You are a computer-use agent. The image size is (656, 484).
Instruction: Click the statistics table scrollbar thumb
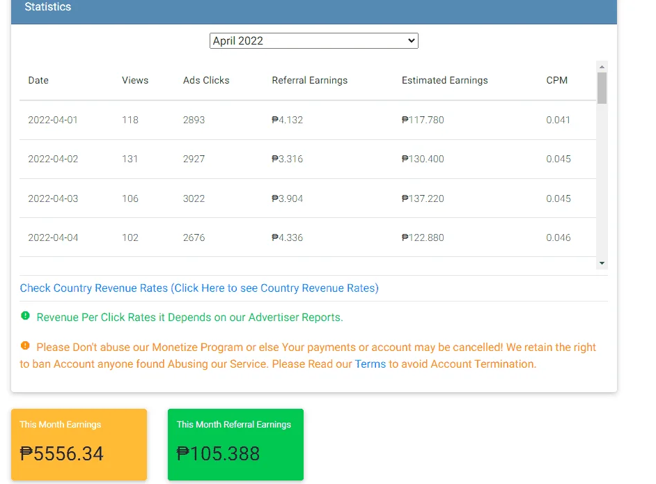pos(602,88)
